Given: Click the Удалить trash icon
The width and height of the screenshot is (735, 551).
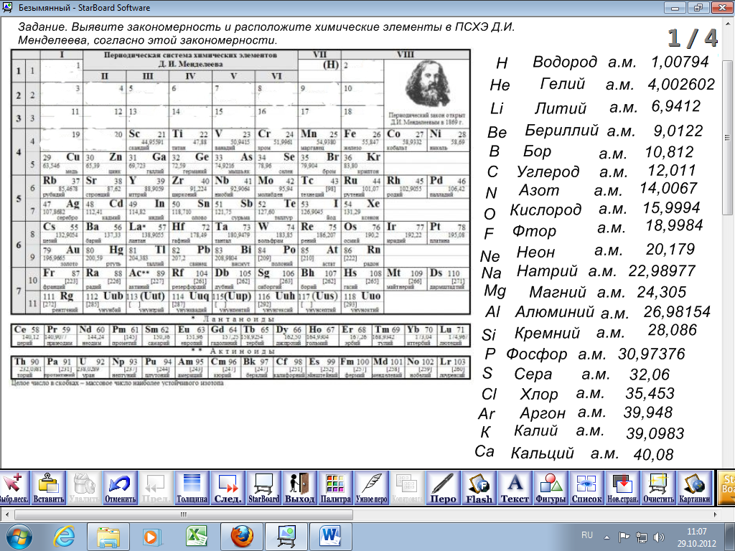Looking at the screenshot, I should click(x=85, y=488).
